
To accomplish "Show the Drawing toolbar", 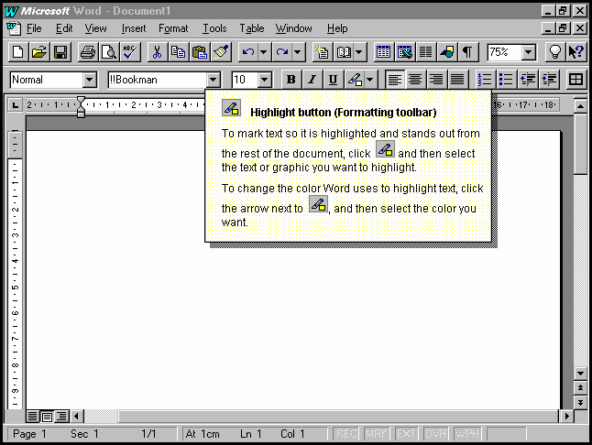I will 446,51.
